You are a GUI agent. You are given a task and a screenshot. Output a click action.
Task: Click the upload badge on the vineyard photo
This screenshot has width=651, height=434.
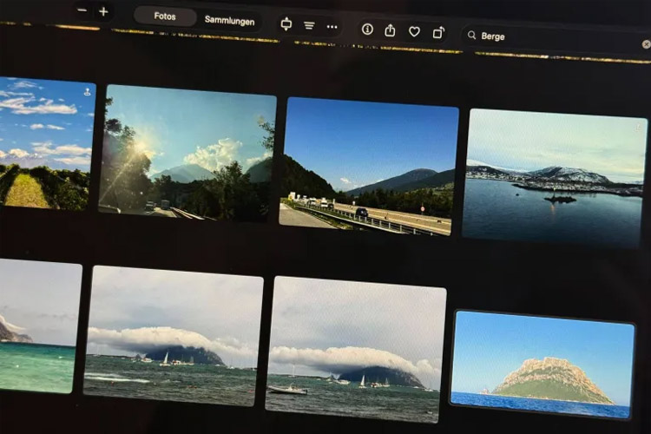pos(87,91)
